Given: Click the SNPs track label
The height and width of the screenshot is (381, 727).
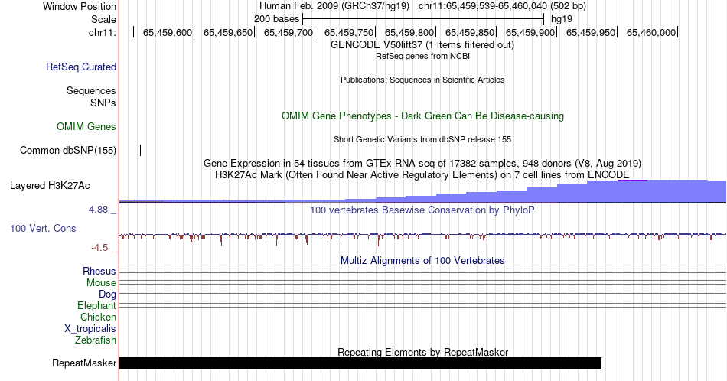Looking at the screenshot, I should (x=103, y=103).
